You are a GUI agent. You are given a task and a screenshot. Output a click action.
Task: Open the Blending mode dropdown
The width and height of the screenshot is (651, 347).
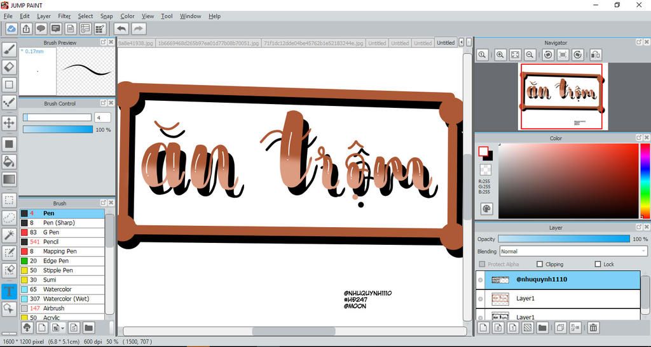[x=573, y=251]
